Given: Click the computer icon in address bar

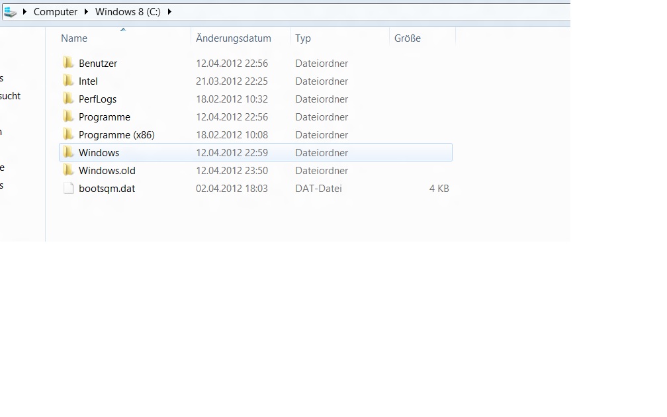Looking at the screenshot, I should 10,12.
